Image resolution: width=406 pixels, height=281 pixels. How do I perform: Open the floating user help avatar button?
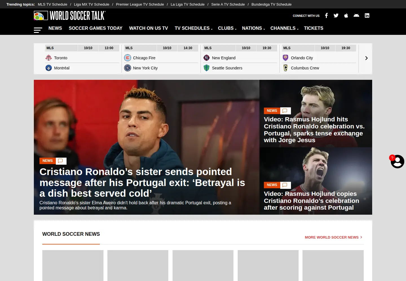[398, 162]
